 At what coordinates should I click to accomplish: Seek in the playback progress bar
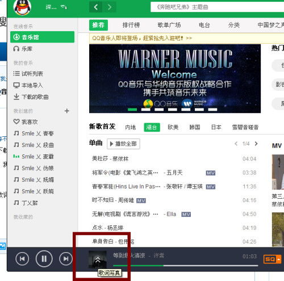[x=186, y=266]
